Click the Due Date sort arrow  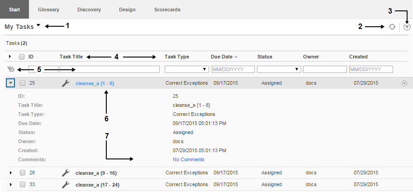[x=236, y=57]
